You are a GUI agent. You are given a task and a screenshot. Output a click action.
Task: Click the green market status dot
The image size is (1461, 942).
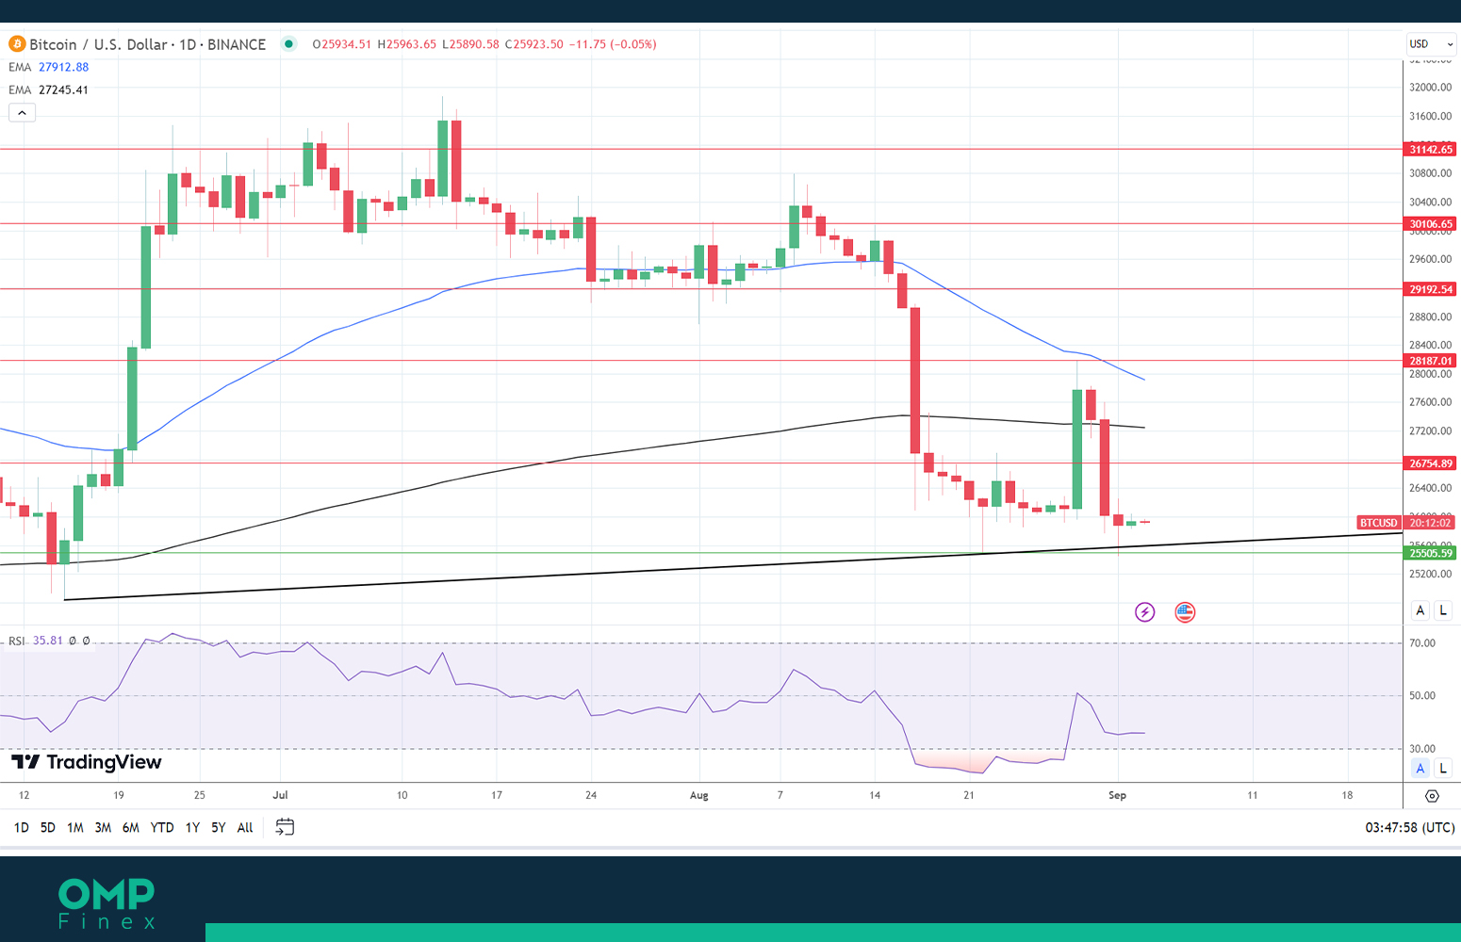pyautogui.click(x=289, y=44)
